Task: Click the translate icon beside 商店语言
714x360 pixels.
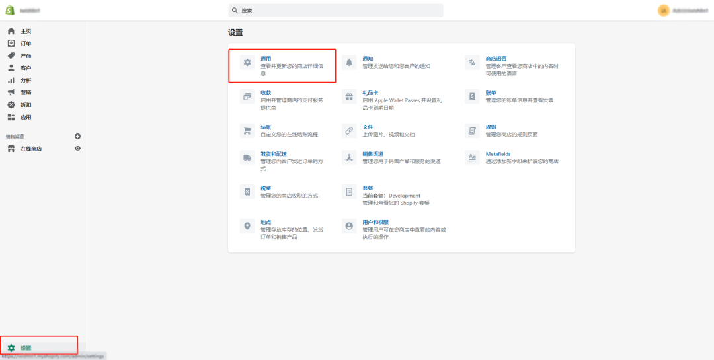Action: coord(472,62)
